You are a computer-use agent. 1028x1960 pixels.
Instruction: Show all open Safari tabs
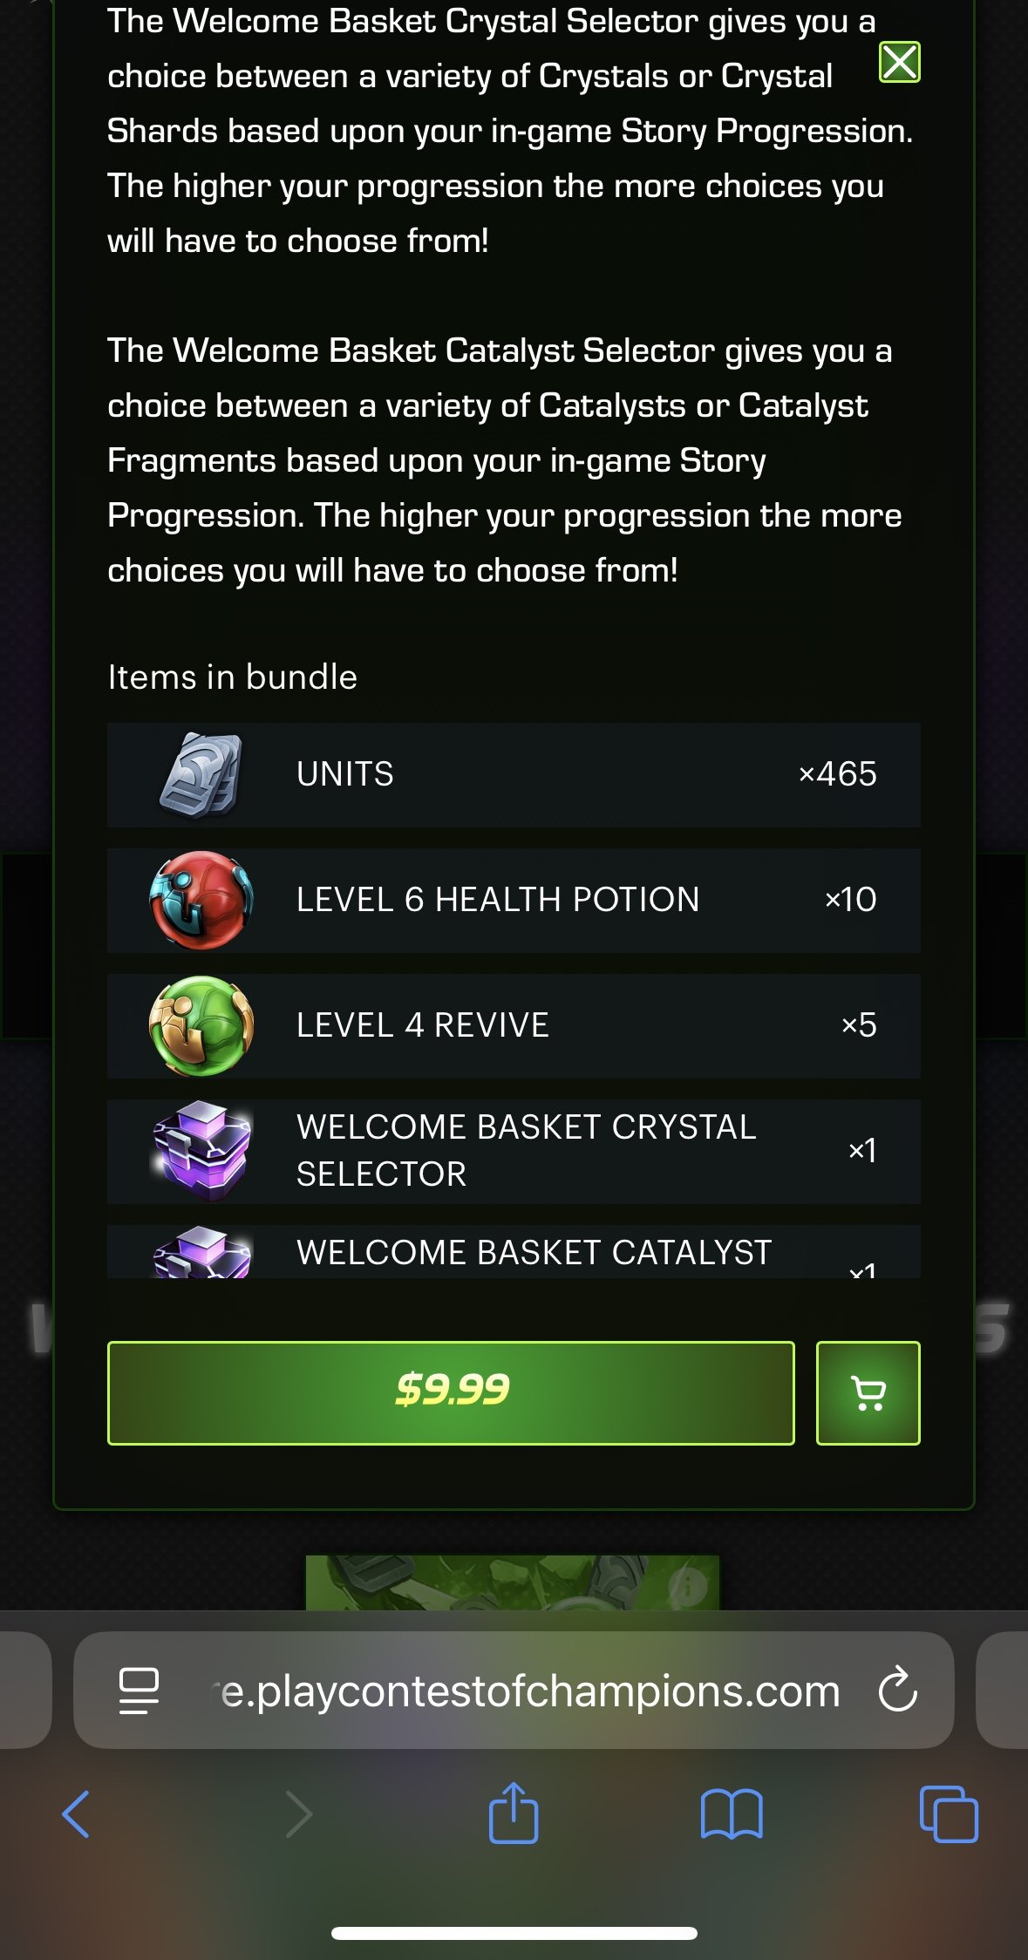[949, 1814]
